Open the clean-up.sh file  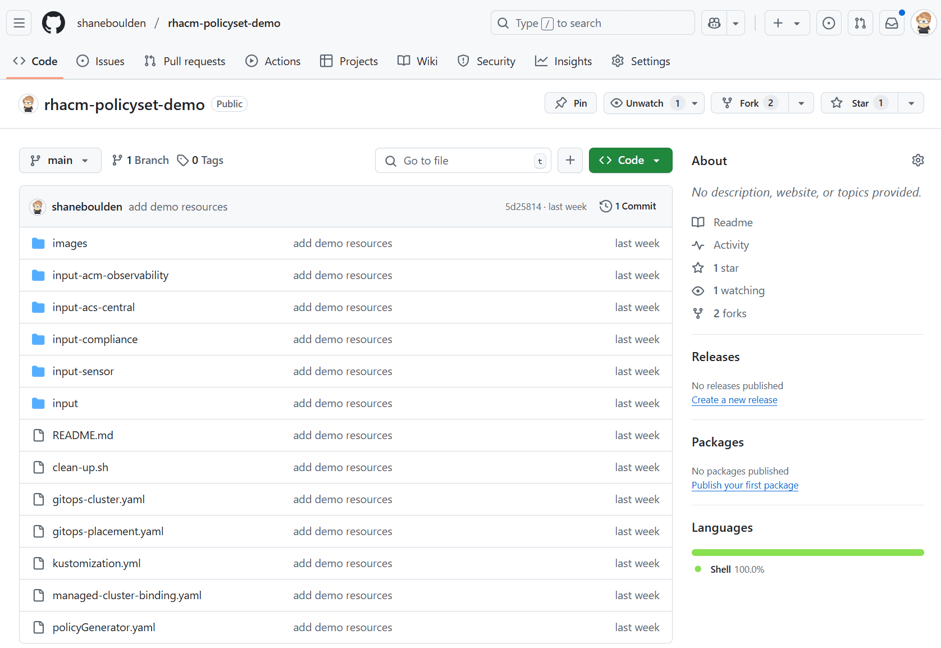80,468
